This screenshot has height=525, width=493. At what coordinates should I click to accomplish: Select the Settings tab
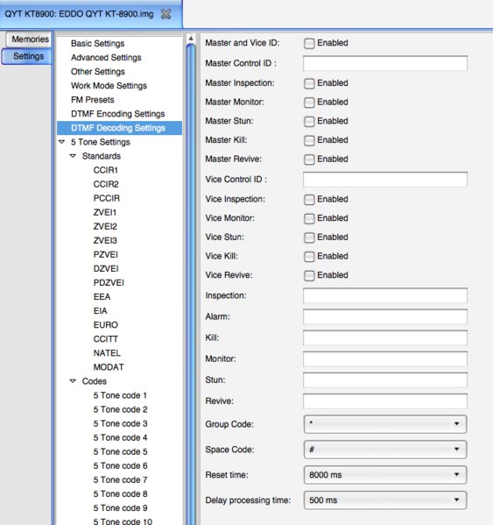pyautogui.click(x=27, y=56)
